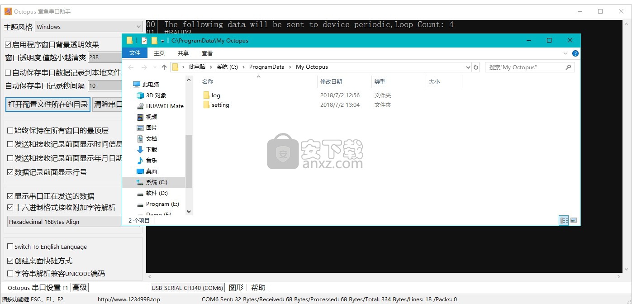Click the folder icon in Explorer title bar
Image resolution: width=632 pixels, height=304 pixels.
tap(130, 41)
